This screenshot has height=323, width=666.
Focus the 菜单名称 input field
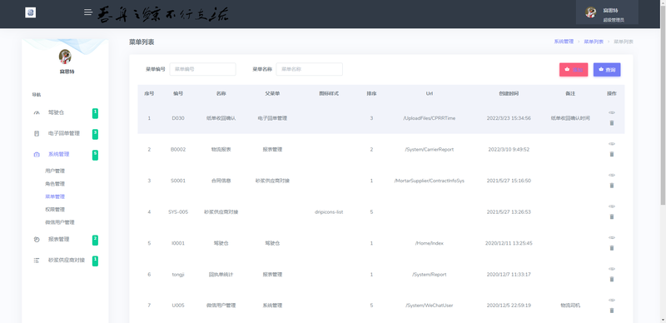point(309,69)
